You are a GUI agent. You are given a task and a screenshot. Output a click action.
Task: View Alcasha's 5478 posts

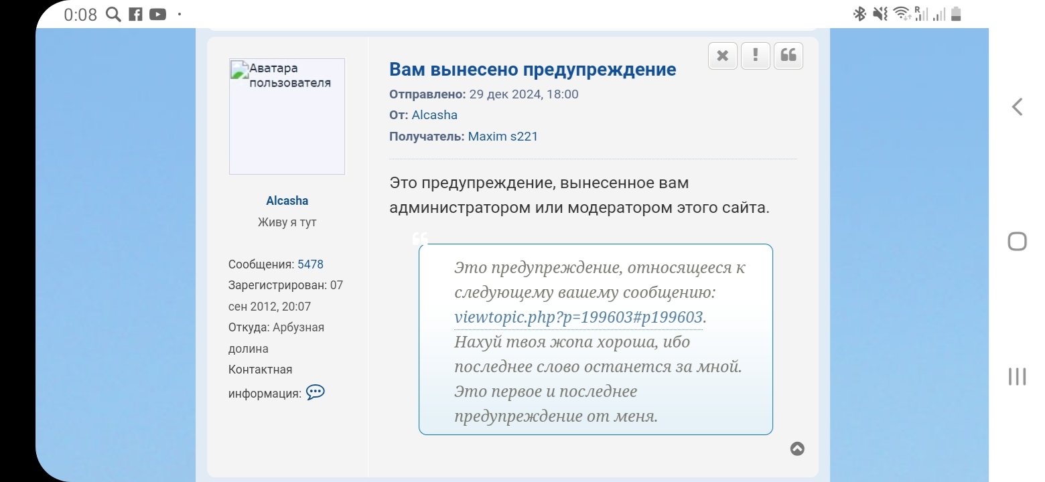(x=310, y=264)
